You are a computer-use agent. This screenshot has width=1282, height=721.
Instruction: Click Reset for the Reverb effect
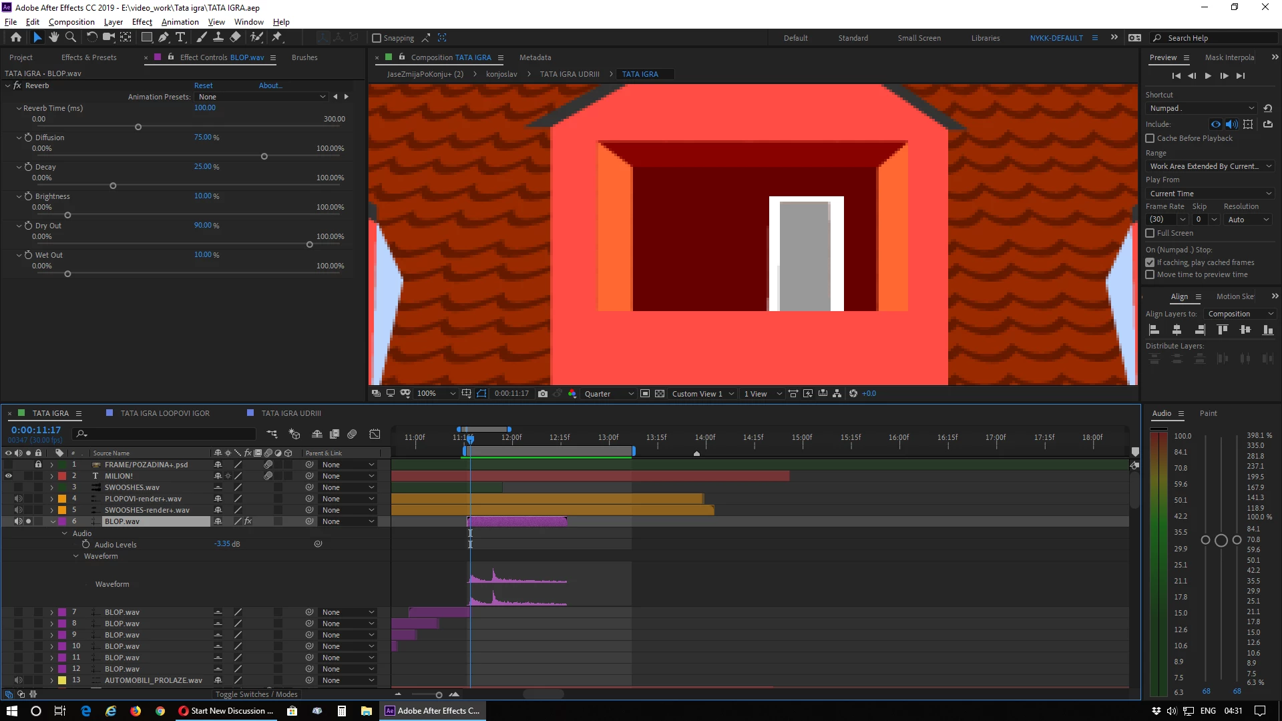point(203,85)
